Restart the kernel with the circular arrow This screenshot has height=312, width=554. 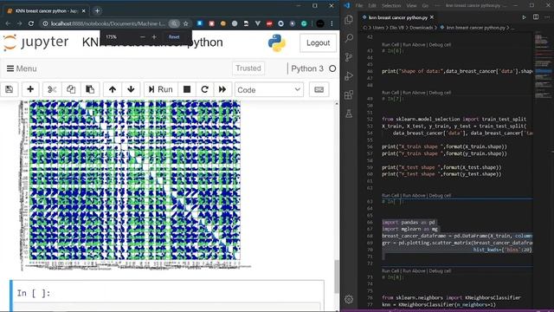[x=204, y=89]
